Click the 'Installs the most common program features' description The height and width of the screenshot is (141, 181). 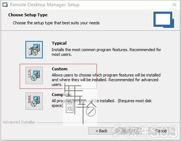coord(106,52)
